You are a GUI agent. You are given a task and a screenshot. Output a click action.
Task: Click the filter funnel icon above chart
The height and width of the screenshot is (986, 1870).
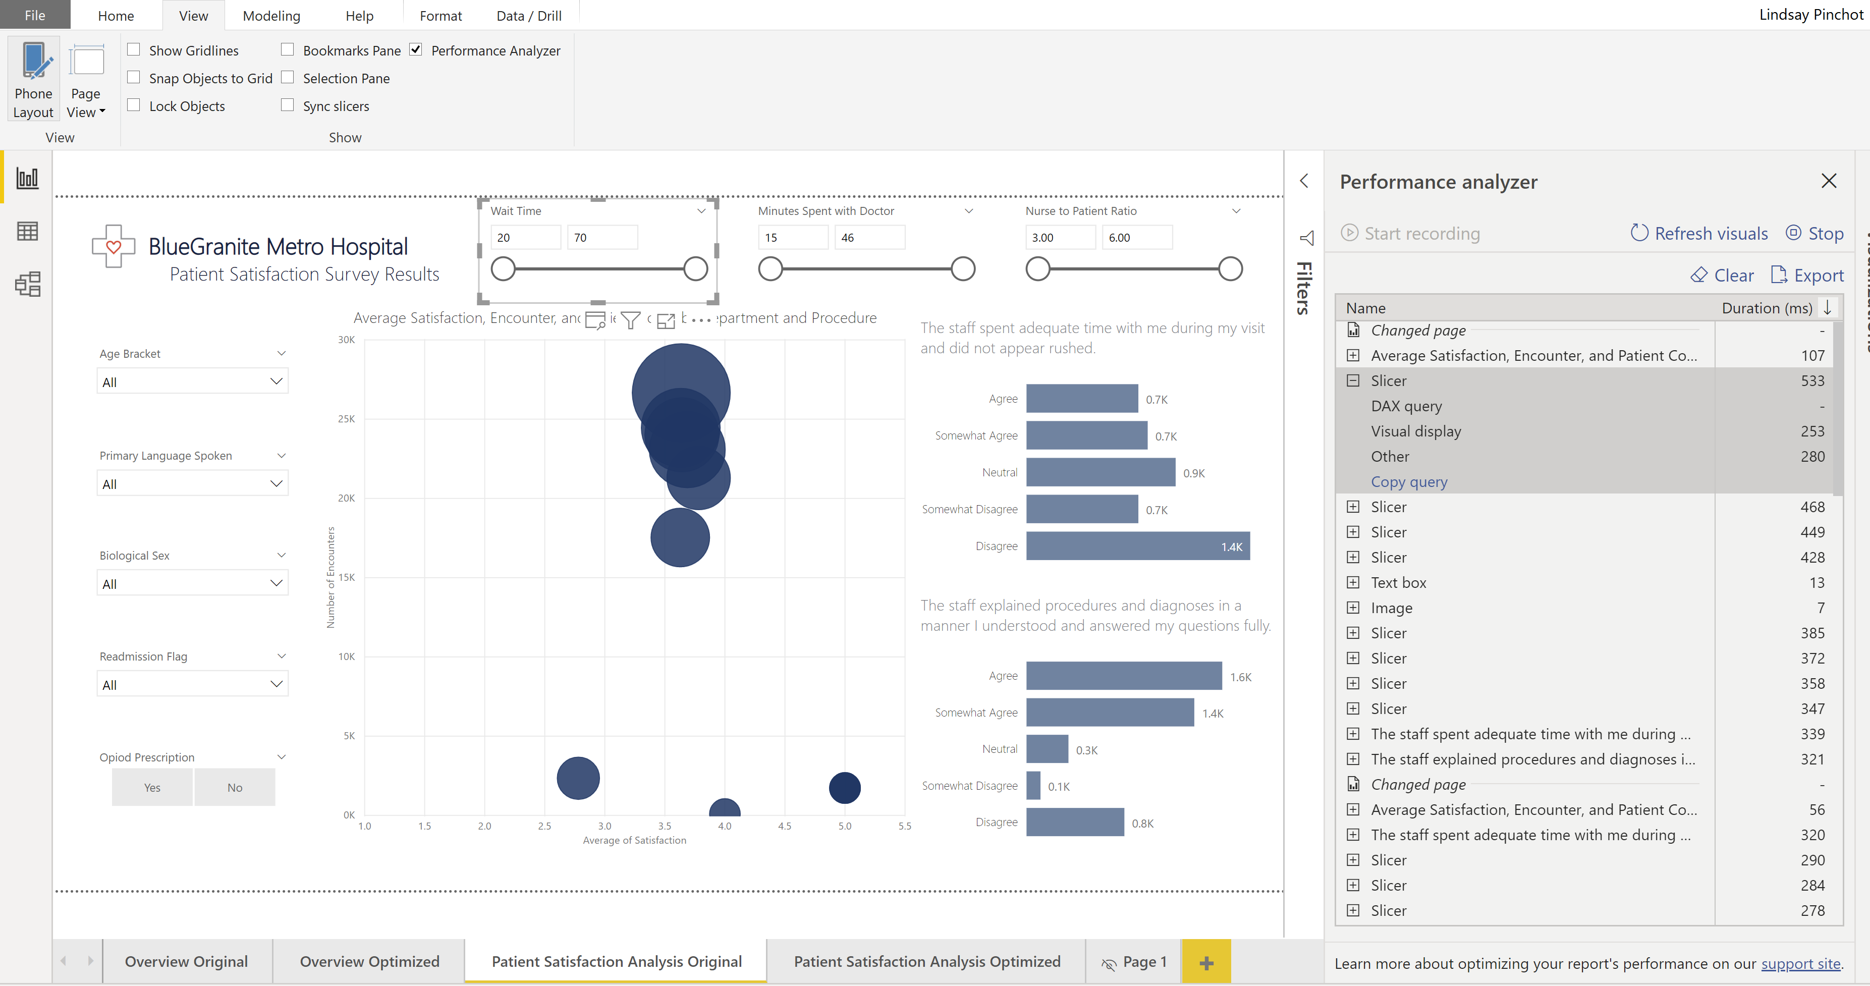pos(630,320)
